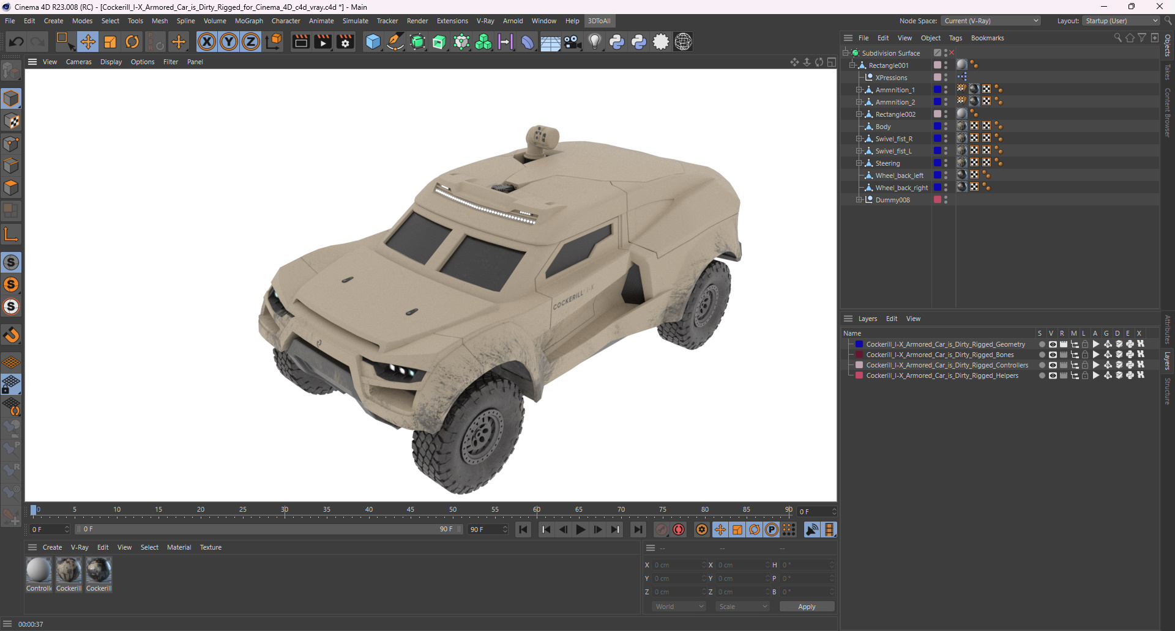
Task: Switch to Texture mode checker icon
Action: coord(11,121)
